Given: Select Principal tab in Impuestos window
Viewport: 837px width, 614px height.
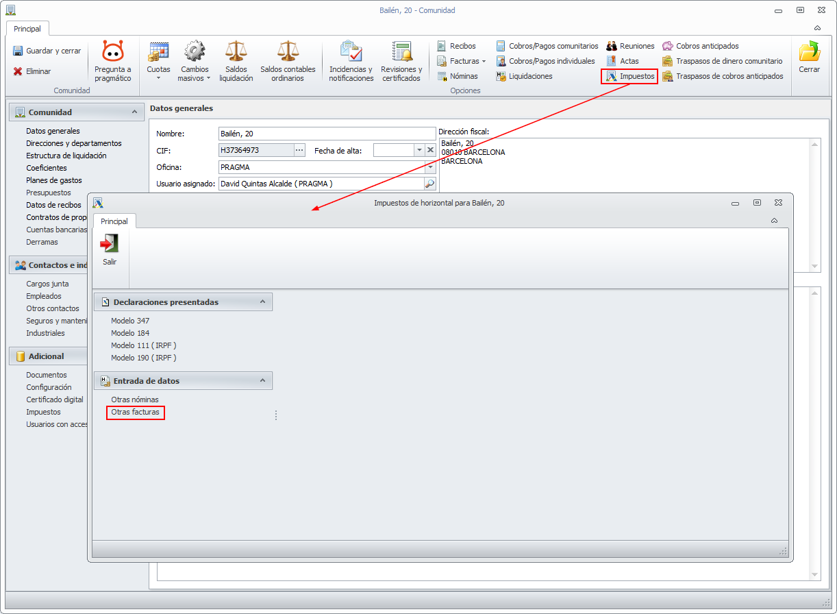Looking at the screenshot, I should click(x=114, y=221).
